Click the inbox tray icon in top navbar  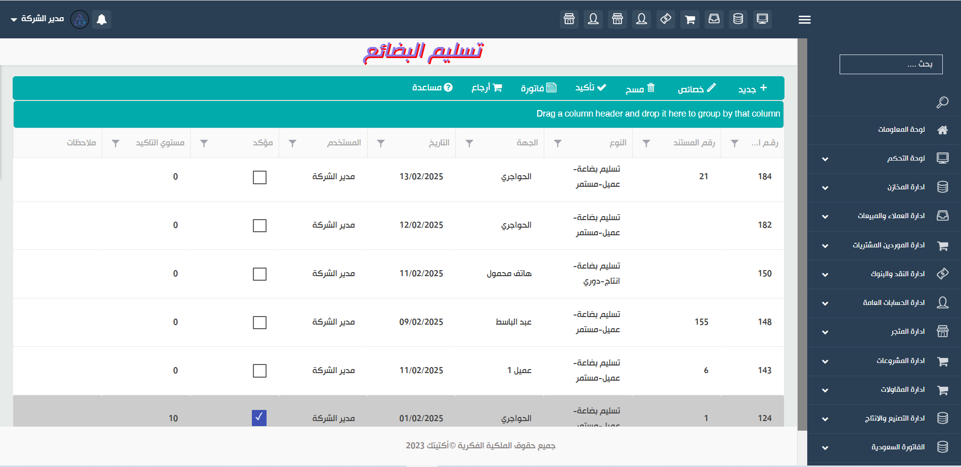click(714, 19)
